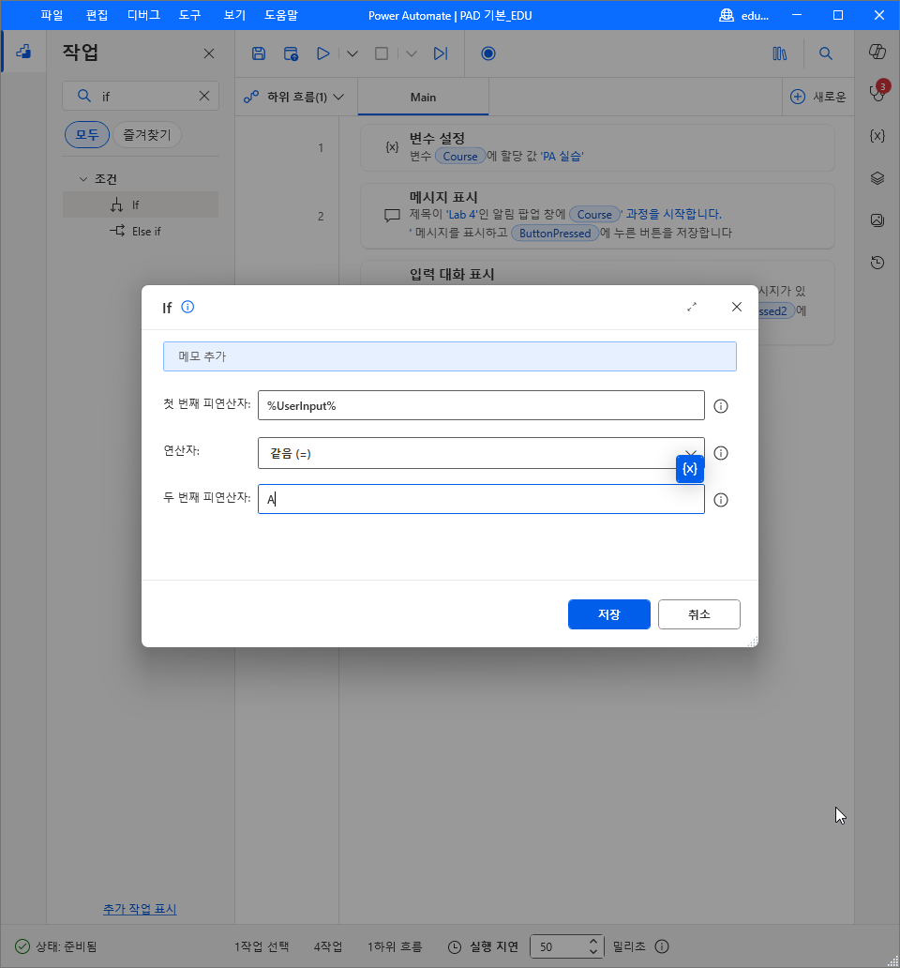The image size is (900, 968).
Task: Click the ButtonPressed variable chip
Action: click(555, 234)
